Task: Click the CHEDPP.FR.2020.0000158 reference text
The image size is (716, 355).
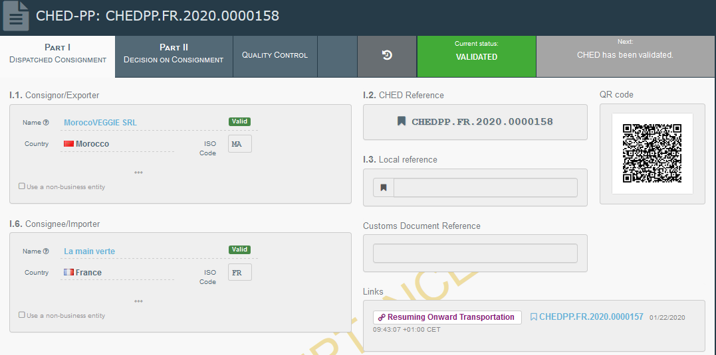Action: tap(482, 121)
